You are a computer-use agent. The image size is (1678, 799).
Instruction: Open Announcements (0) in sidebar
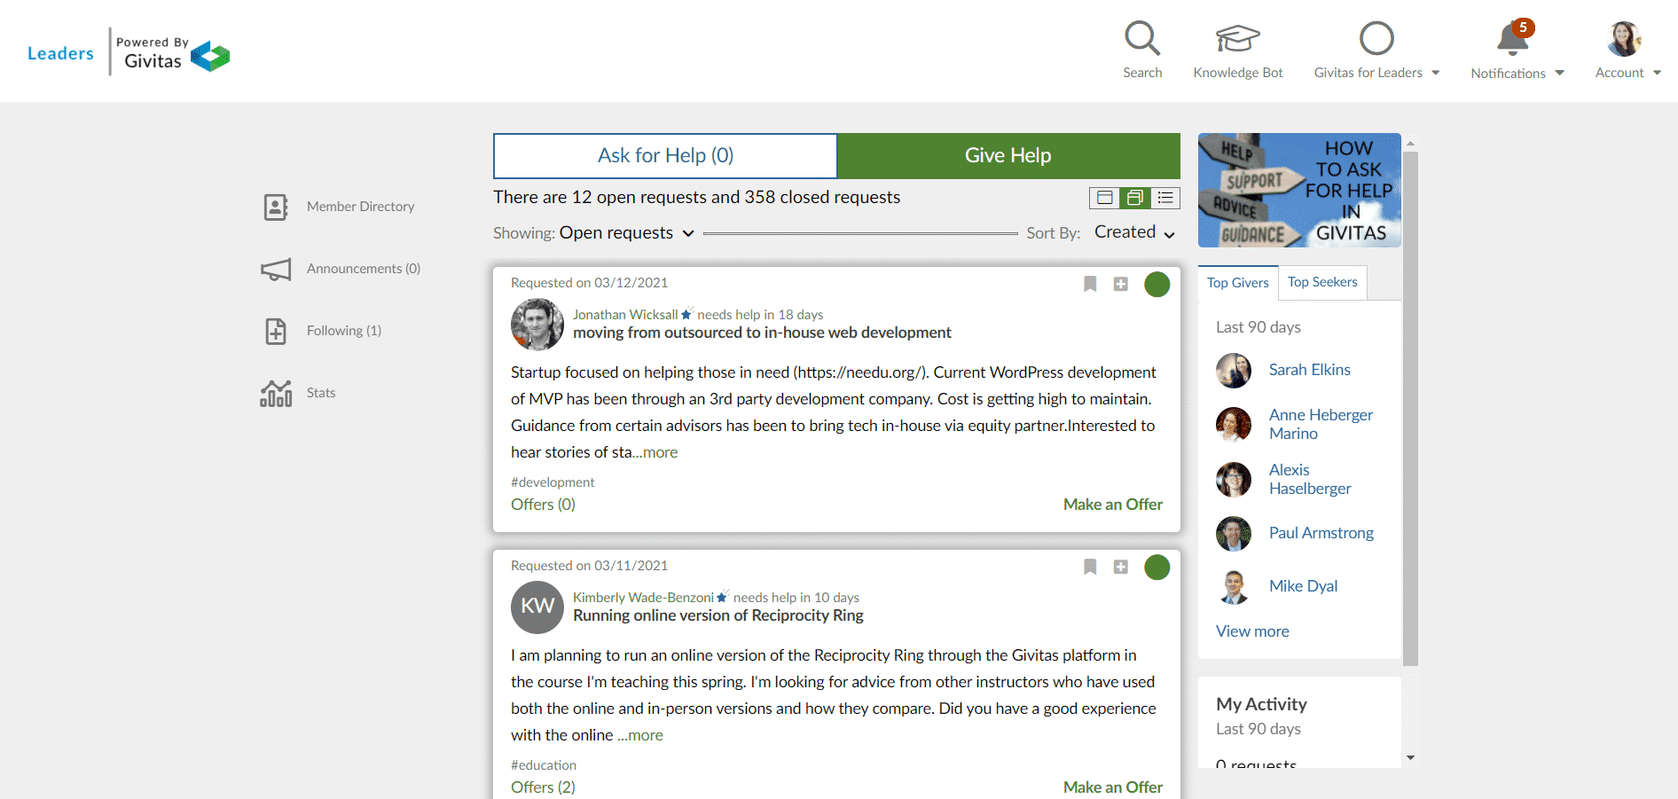click(x=364, y=269)
